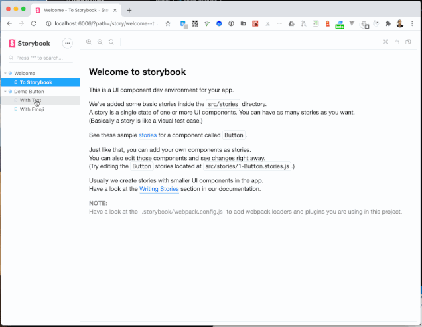Collapse the Demo Button tree group
Screen dimensions: 422x327
tap(5, 92)
